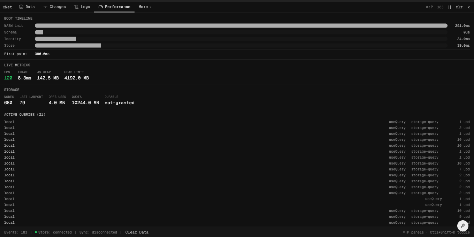474x237 pixels.
Task: Click the Clear Data button in status bar
Action: [137, 232]
